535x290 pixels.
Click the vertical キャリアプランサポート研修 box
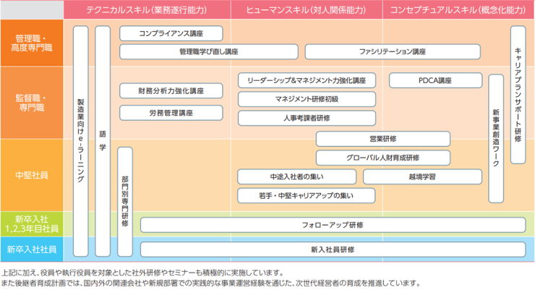[x=518, y=94]
